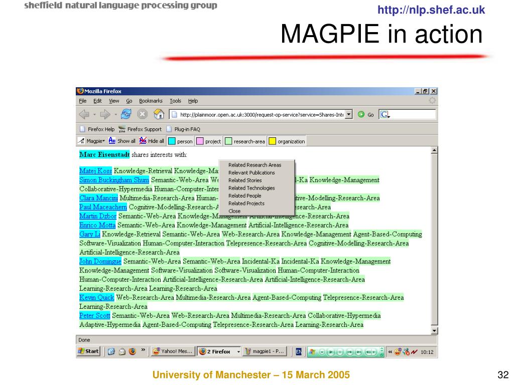The image size is (514, 385).
Task: Click the highlighted Marc Eisenstadt name
Action: point(104,154)
